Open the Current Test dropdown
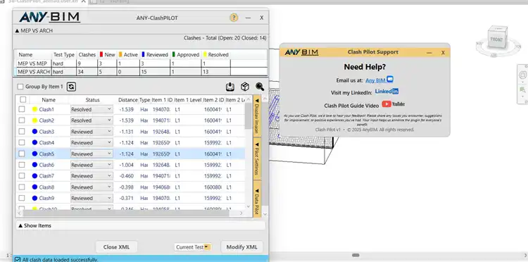This screenshot has width=528, height=262. [193, 247]
